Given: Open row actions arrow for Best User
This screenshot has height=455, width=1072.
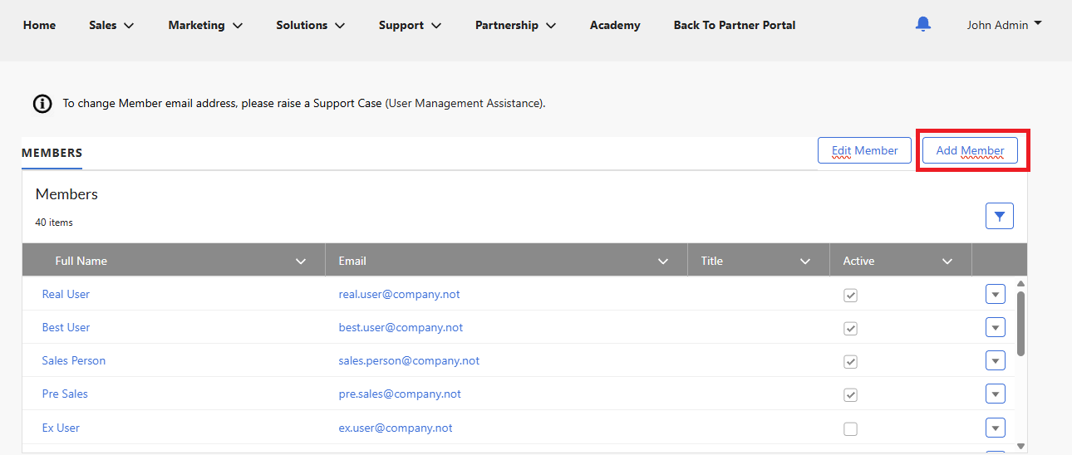Looking at the screenshot, I should (x=996, y=327).
